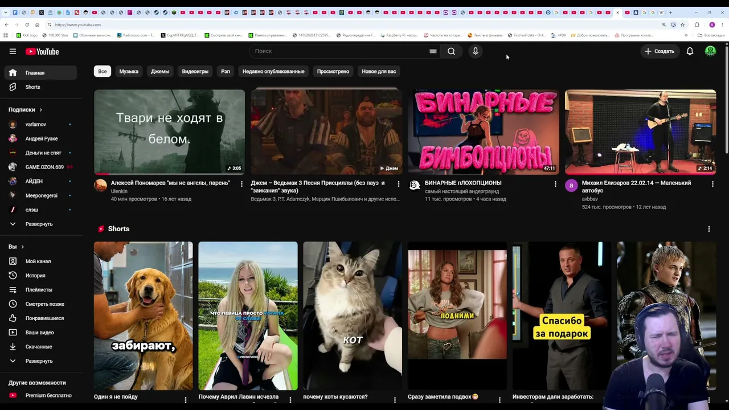Click the YouTube logo

[42, 51]
